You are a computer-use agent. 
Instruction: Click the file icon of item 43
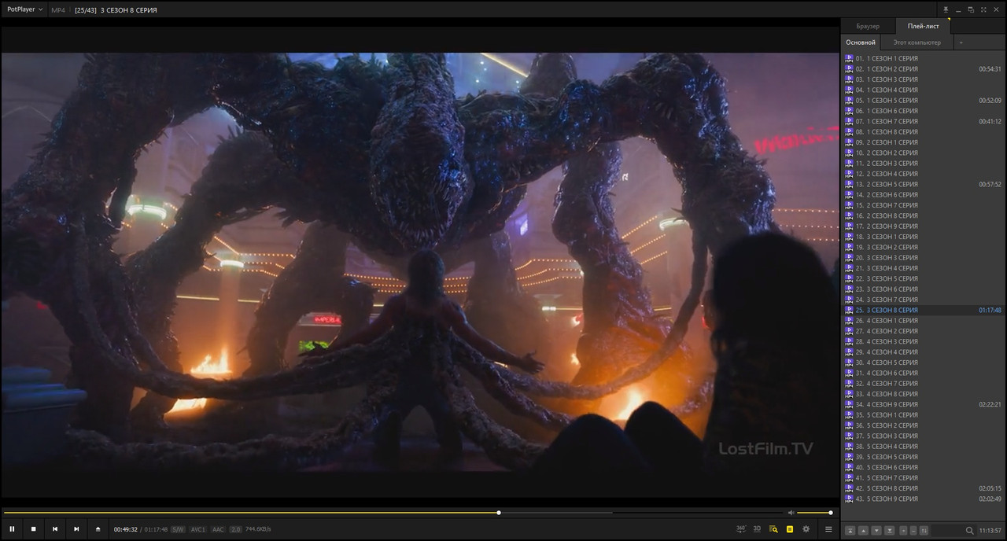[849, 499]
